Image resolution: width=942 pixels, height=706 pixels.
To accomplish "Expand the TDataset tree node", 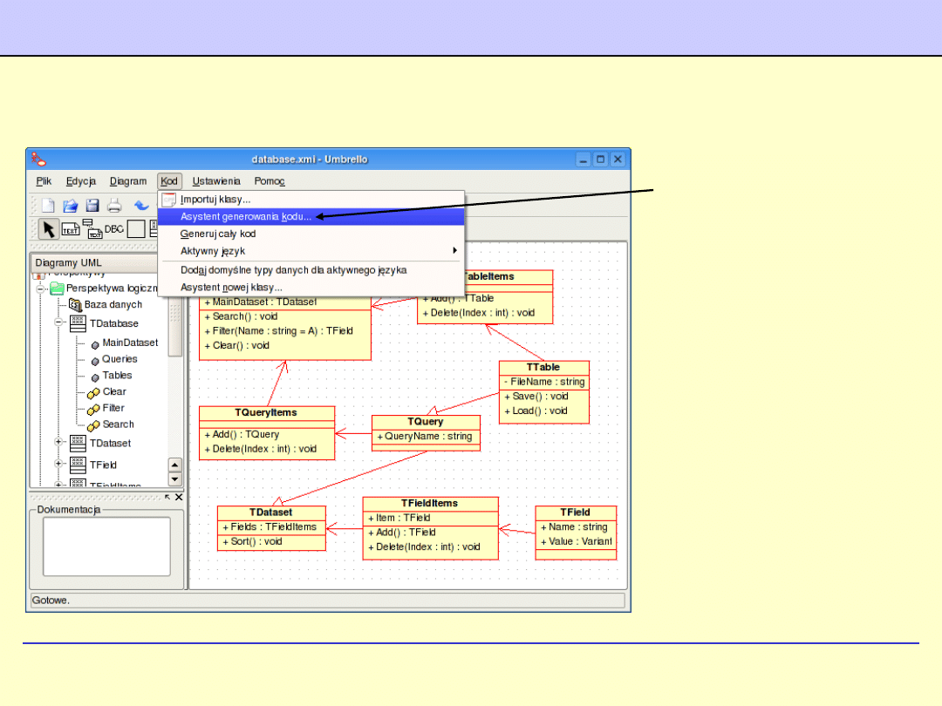I will pos(59,442).
